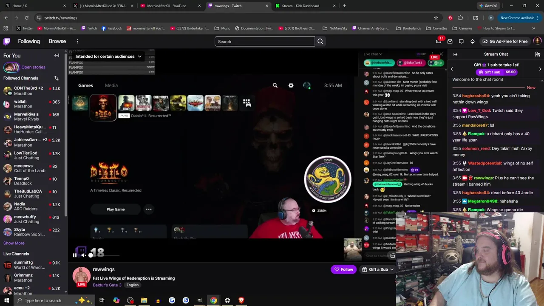Open Gemini in Chrome

click(487, 6)
